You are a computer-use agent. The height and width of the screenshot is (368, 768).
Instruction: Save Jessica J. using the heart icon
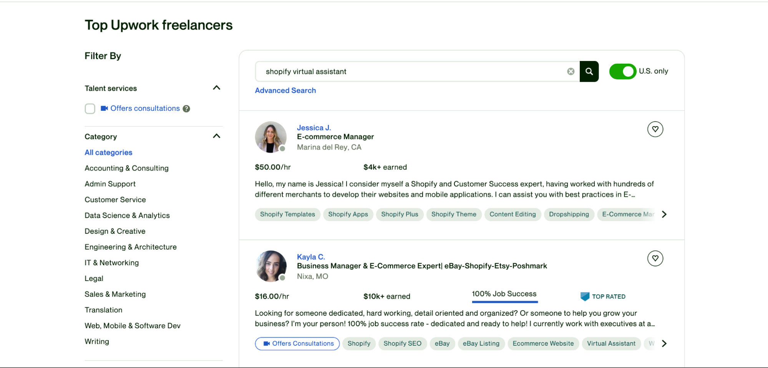click(x=655, y=129)
